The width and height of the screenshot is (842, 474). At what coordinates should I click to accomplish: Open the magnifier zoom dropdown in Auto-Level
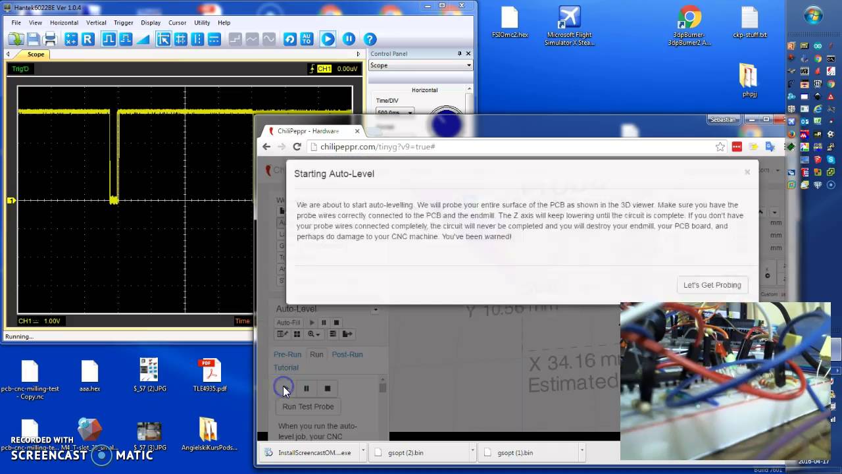pyautogui.click(x=313, y=334)
